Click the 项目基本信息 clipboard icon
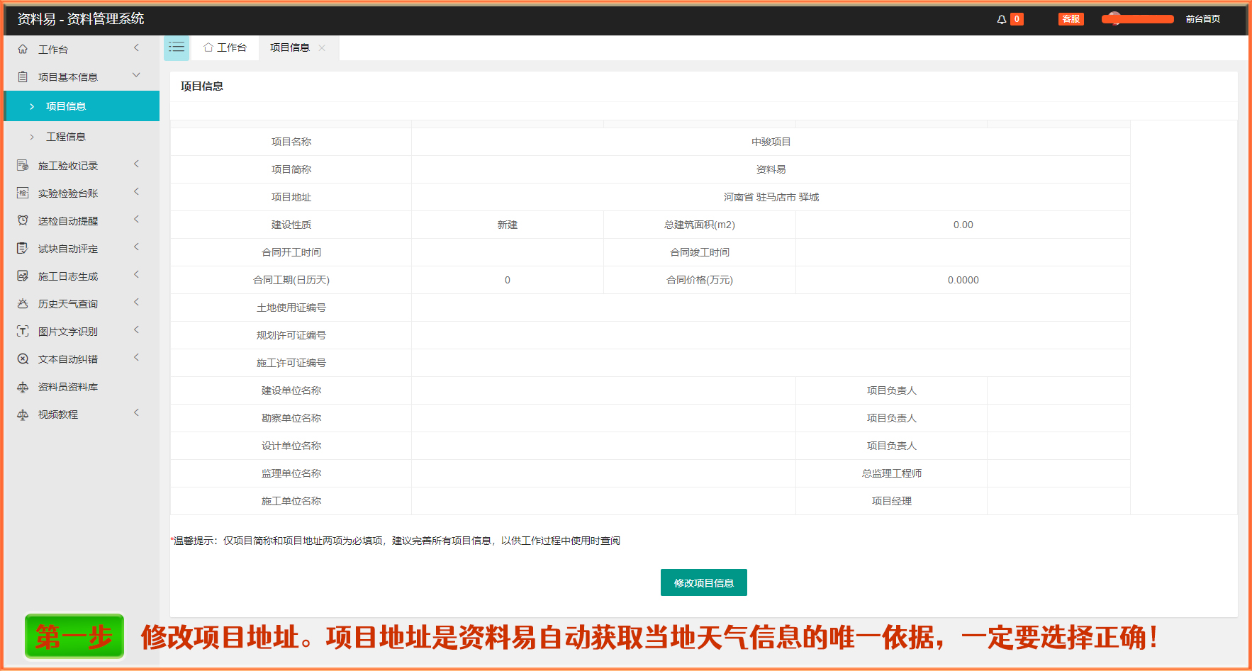1252x671 pixels. pyautogui.click(x=23, y=77)
